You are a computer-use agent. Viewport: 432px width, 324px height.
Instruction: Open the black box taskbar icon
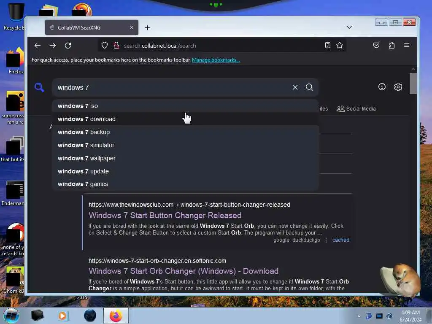tap(37, 316)
